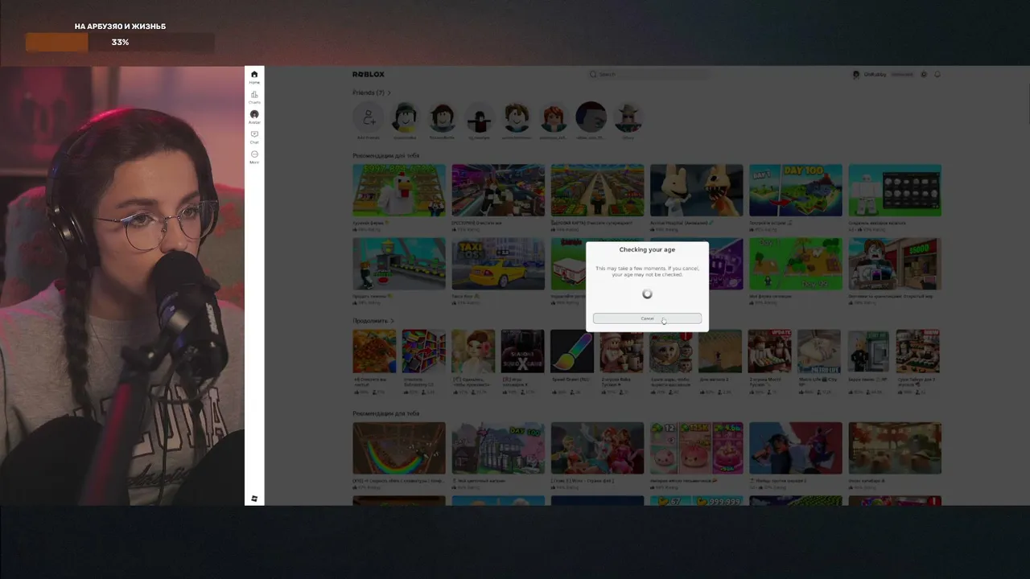The width and height of the screenshot is (1030, 579).
Task: Continue the Metro Life game
Action: (819, 351)
